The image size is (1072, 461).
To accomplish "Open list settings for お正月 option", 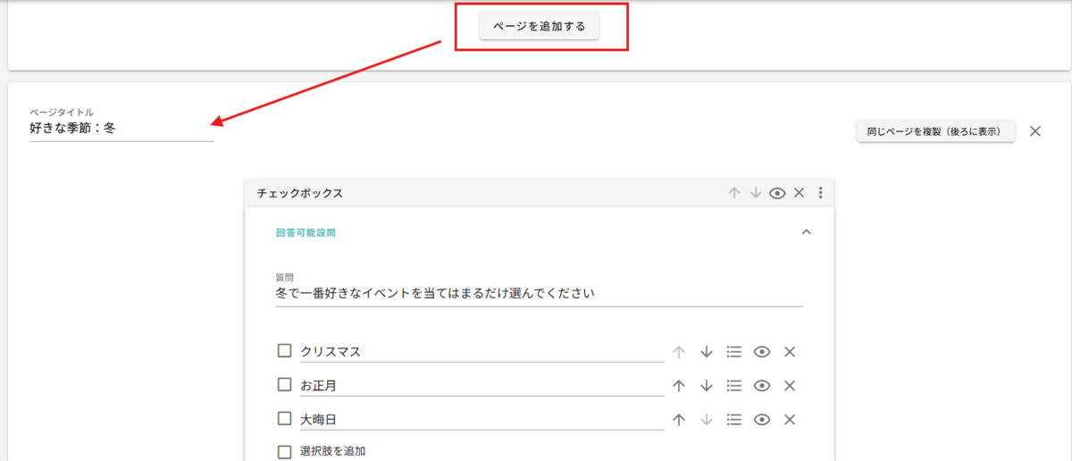I will [x=734, y=386].
